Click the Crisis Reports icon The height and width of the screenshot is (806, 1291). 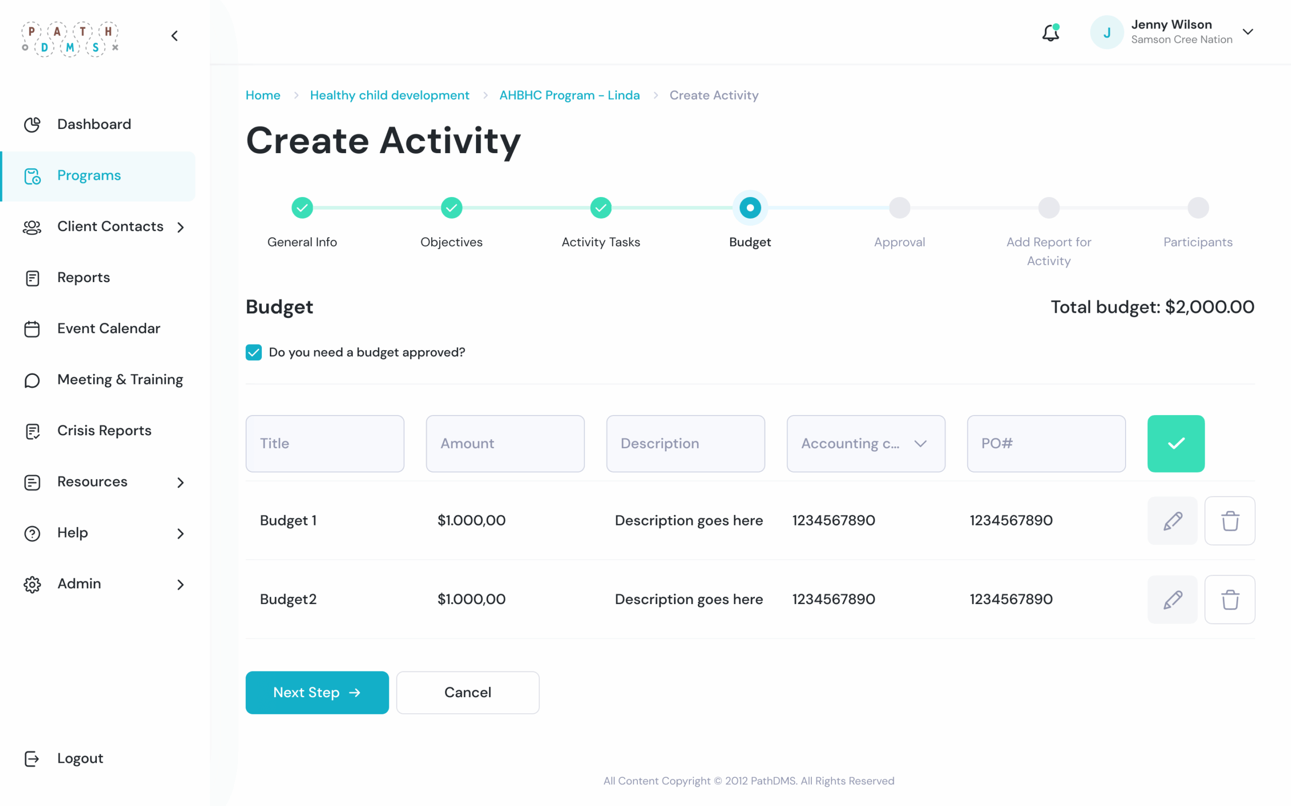(x=32, y=431)
